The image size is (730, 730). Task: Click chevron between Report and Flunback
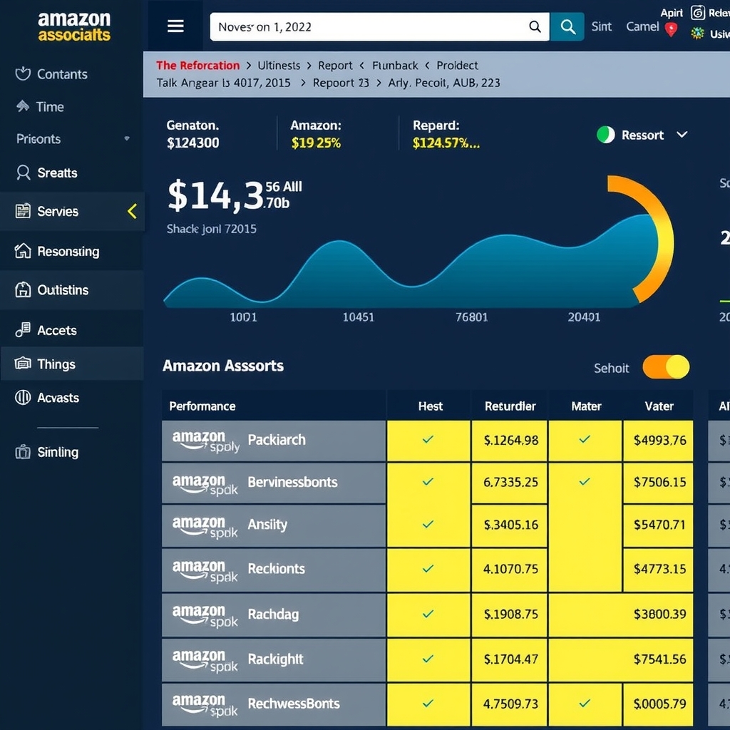pyautogui.click(x=361, y=66)
